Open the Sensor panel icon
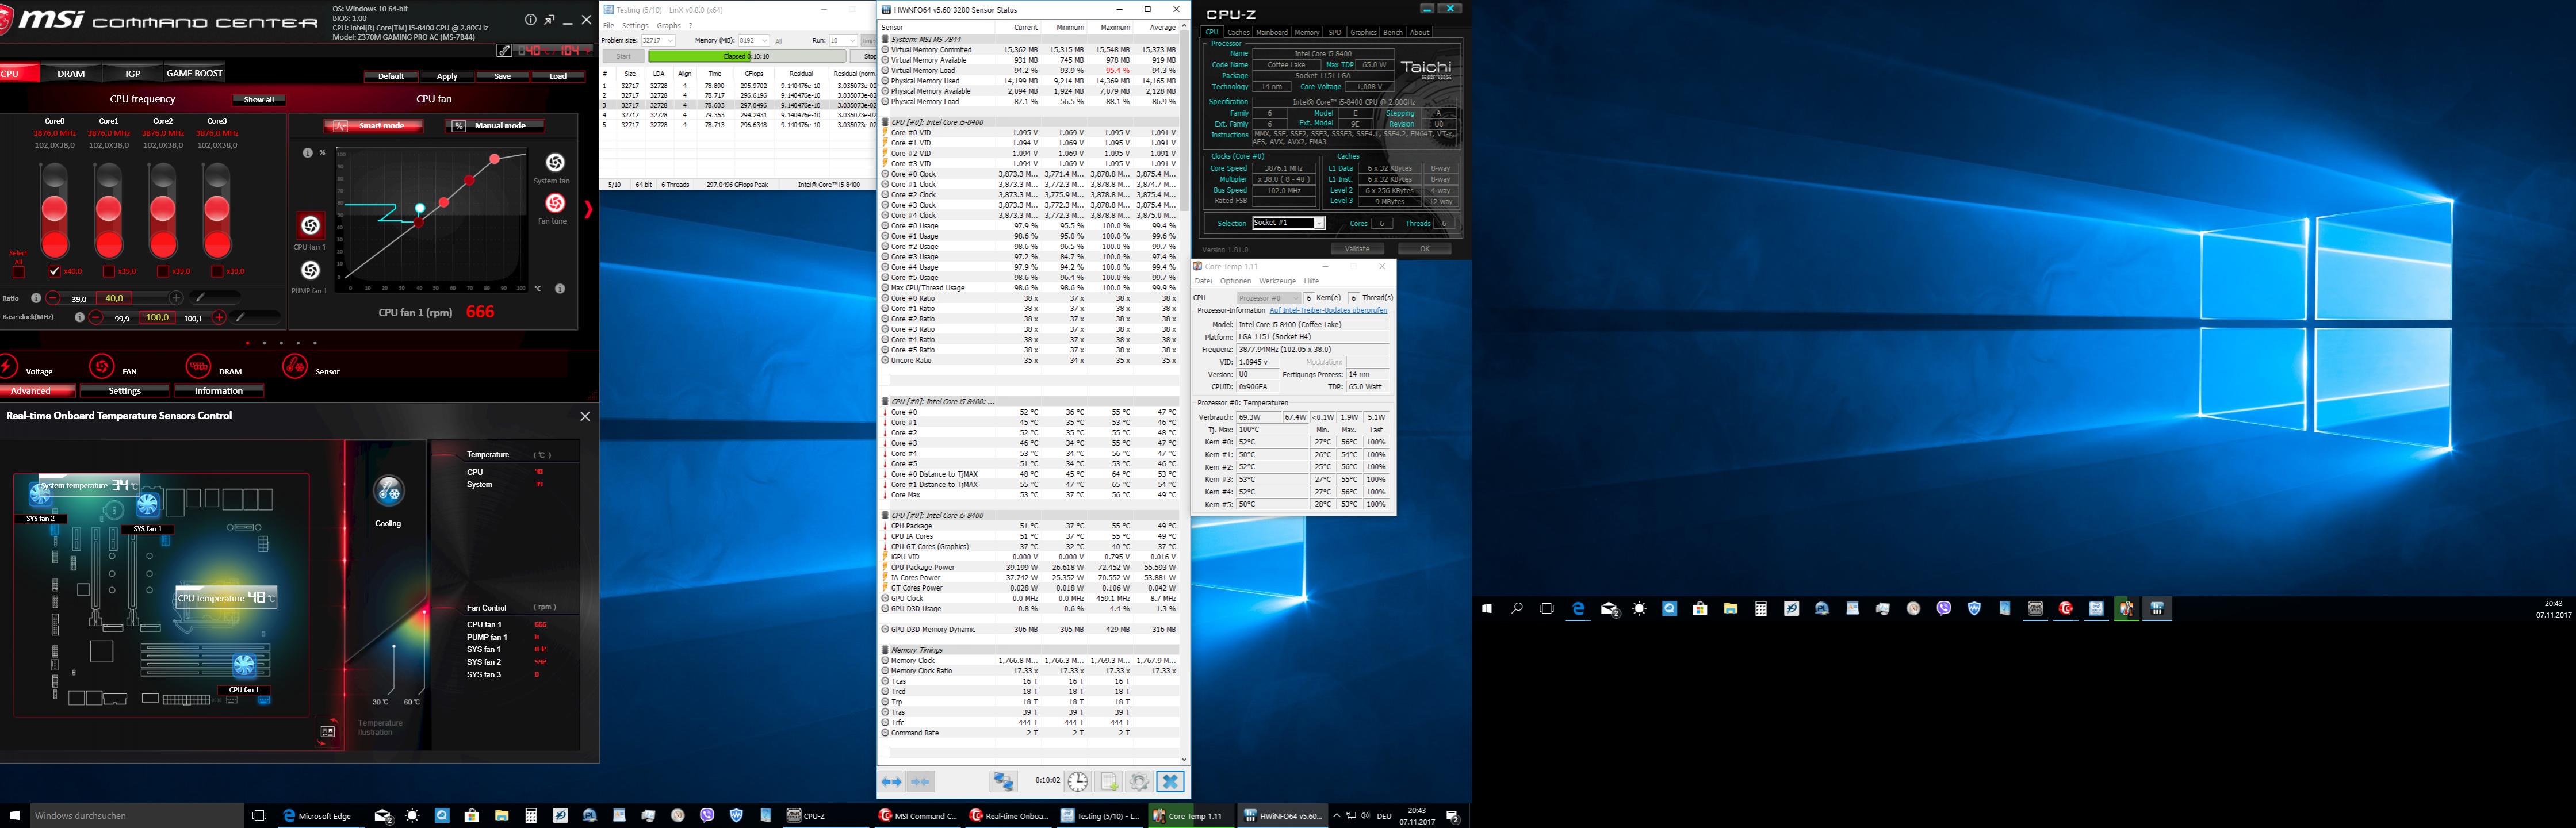 pos(295,366)
